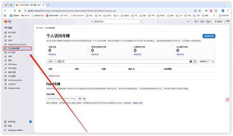The height and width of the screenshot is (136, 233).
Task: Click the sort direction icon beside 到期时间
Action: tap(213, 62)
